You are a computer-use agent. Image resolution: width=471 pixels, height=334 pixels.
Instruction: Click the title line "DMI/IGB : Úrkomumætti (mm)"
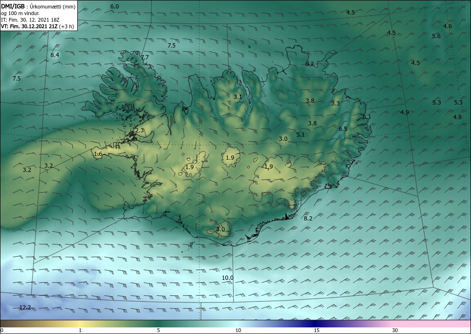tap(38, 6)
